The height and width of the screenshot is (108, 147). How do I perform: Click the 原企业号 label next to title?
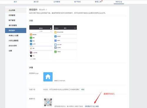42,10
